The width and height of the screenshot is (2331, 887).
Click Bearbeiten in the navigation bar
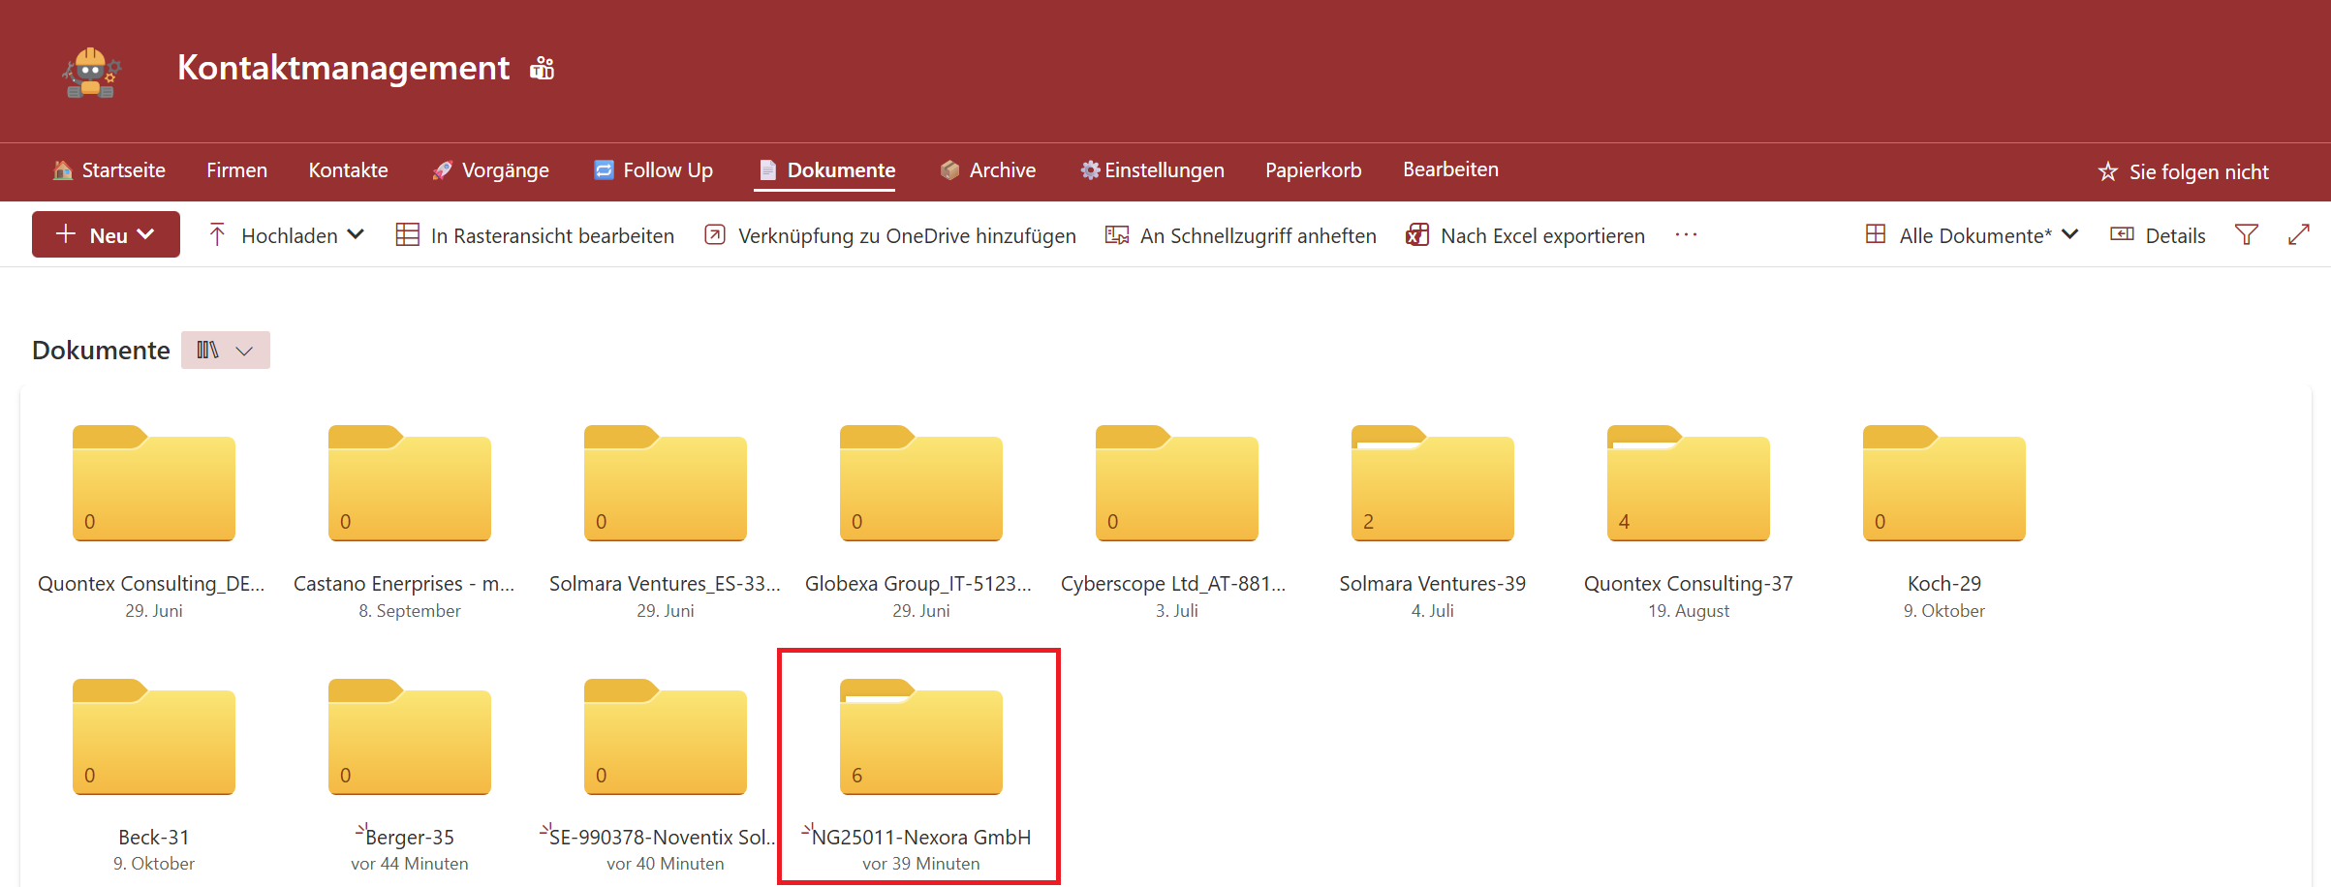point(1450,169)
